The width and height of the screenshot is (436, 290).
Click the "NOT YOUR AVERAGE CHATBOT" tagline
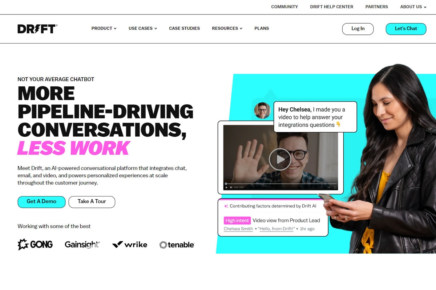pos(56,79)
